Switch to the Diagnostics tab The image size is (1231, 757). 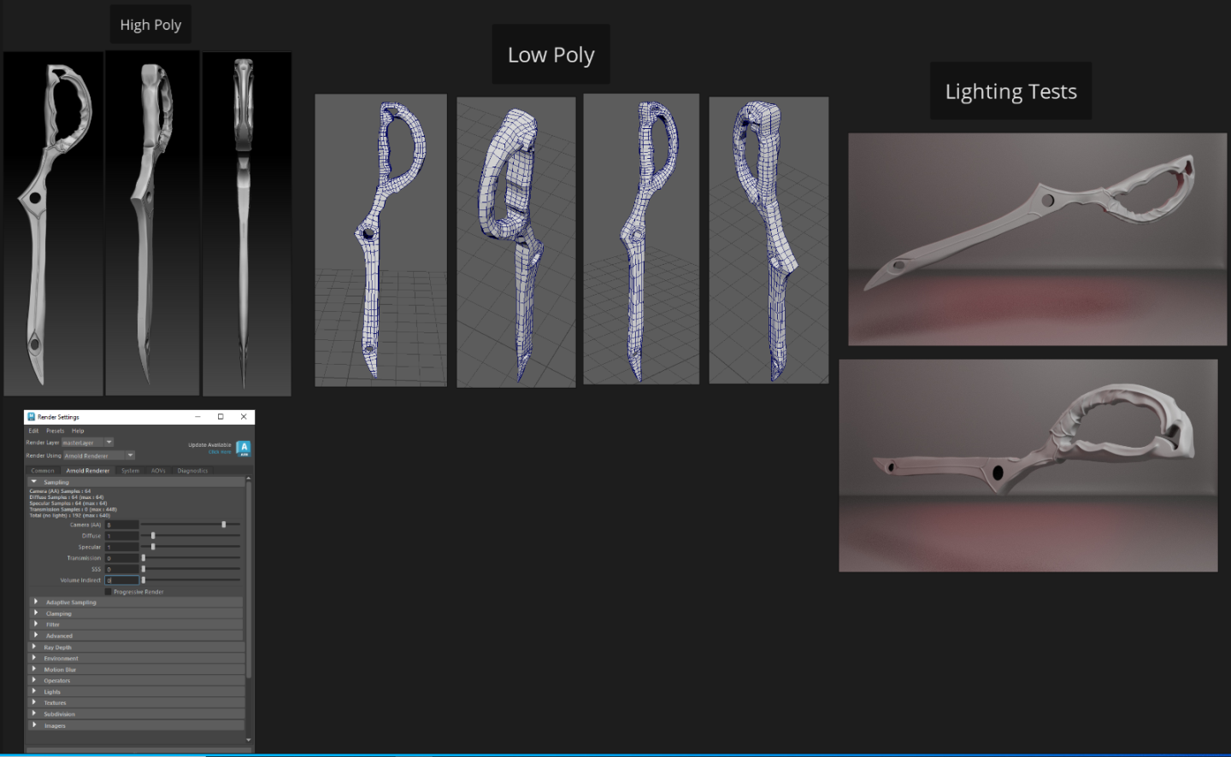(x=192, y=471)
